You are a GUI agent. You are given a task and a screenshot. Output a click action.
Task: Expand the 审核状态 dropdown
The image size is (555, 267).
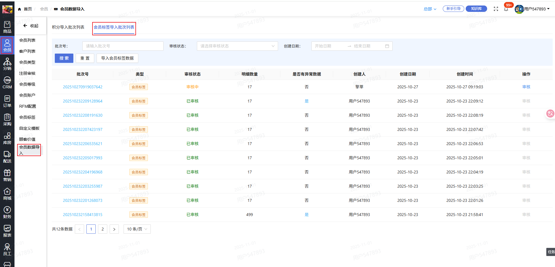(x=237, y=46)
